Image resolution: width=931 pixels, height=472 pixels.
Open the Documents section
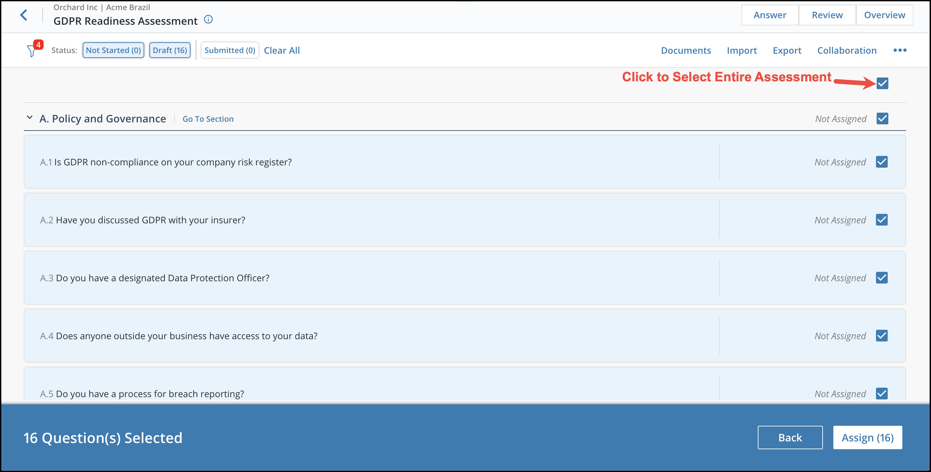[x=686, y=50]
